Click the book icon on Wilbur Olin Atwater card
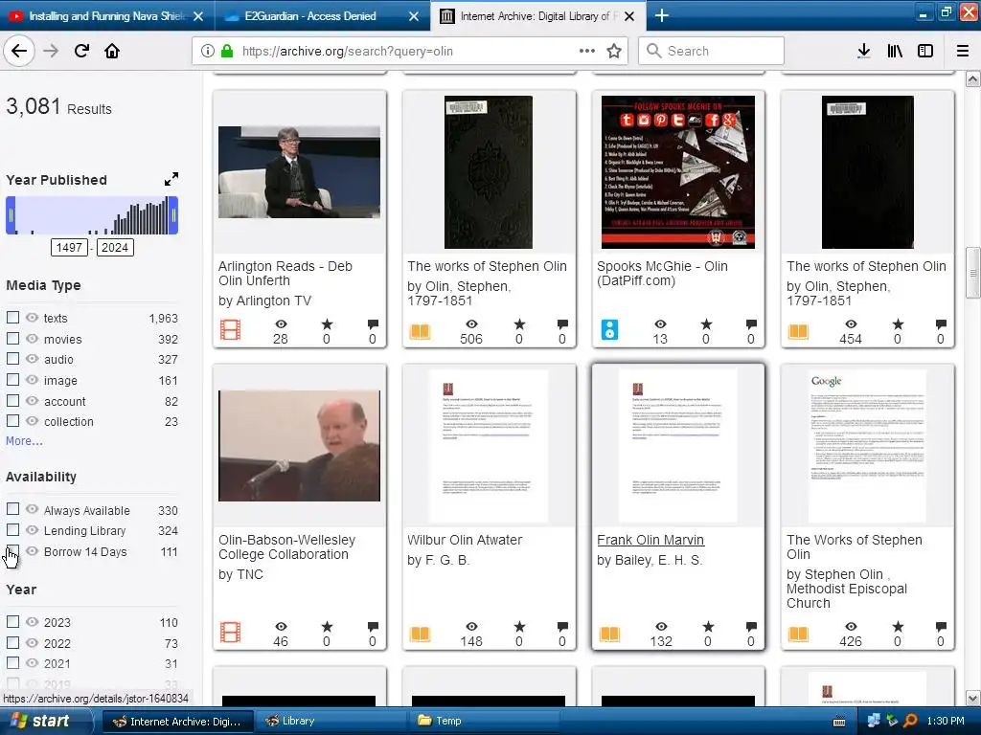This screenshot has height=735, width=981. pos(420,635)
